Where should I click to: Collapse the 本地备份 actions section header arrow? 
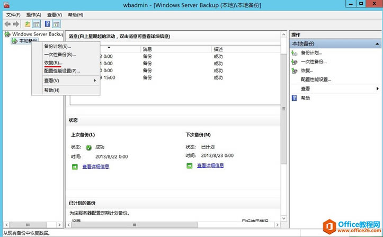pyautogui.click(x=377, y=44)
